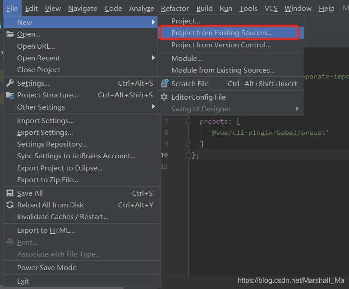This screenshot has height=289, width=349.
Task: Select EditorConfig File entry
Action: (x=231, y=97)
